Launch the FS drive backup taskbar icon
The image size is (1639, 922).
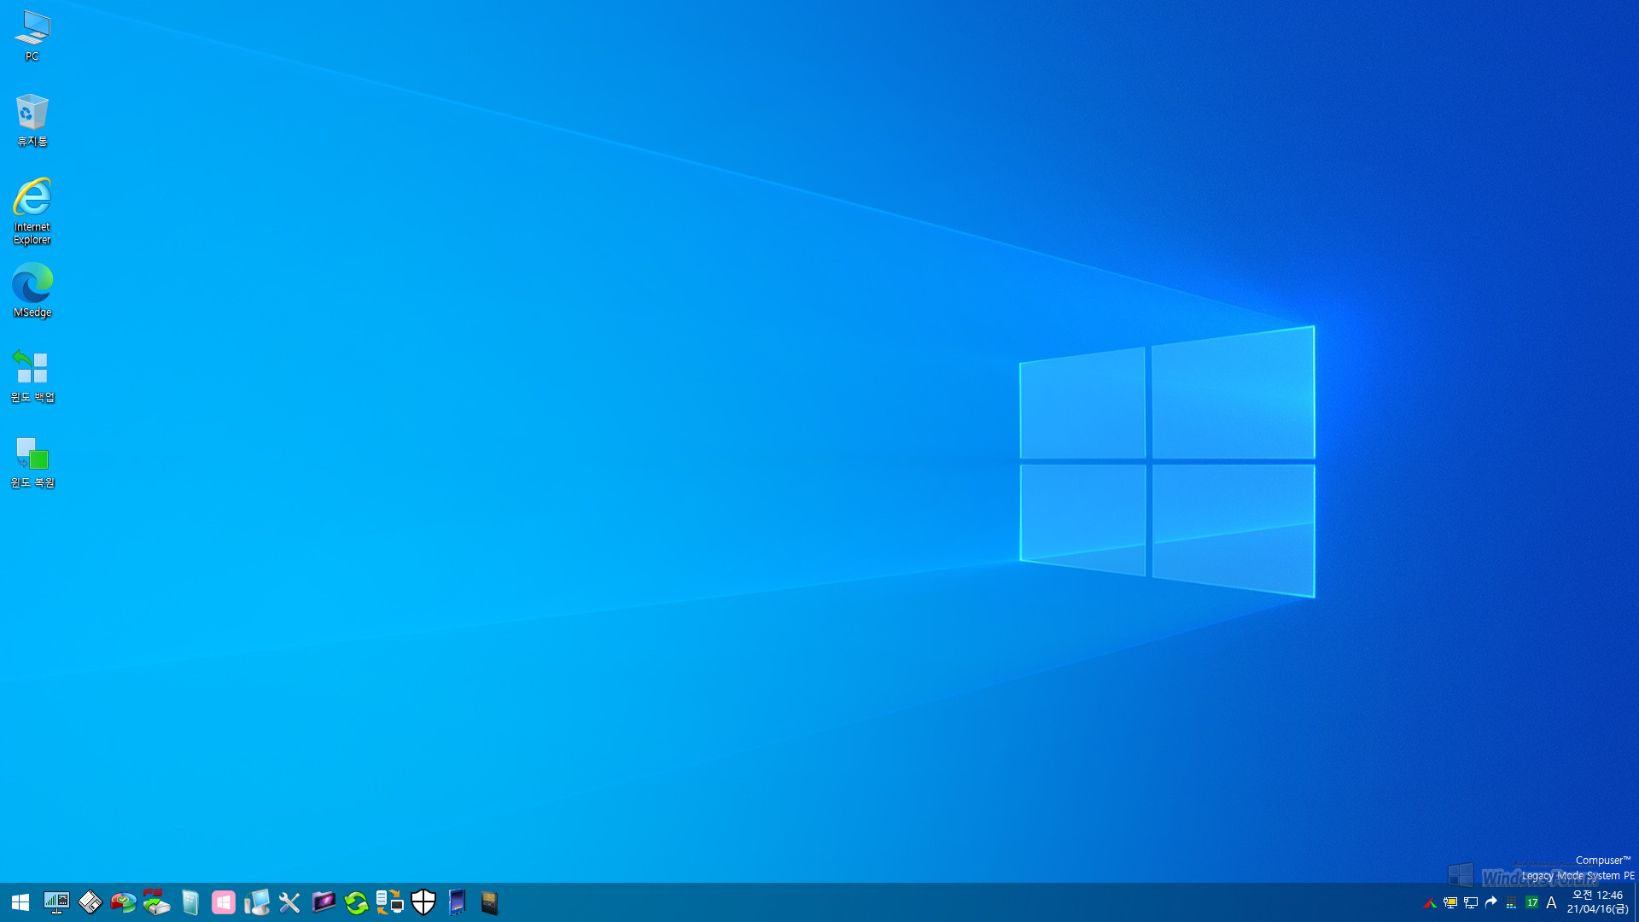pos(156,902)
